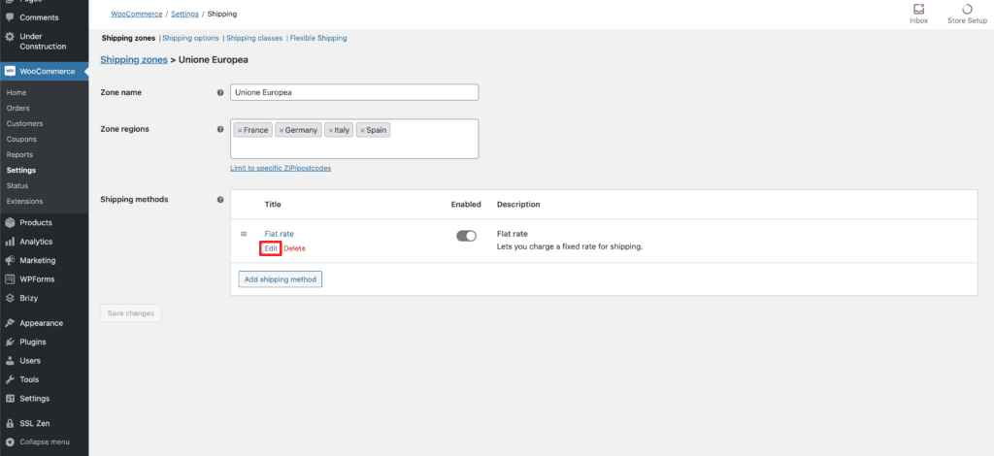The width and height of the screenshot is (994, 456).
Task: Open Extensions submenu item
Action: (24, 202)
